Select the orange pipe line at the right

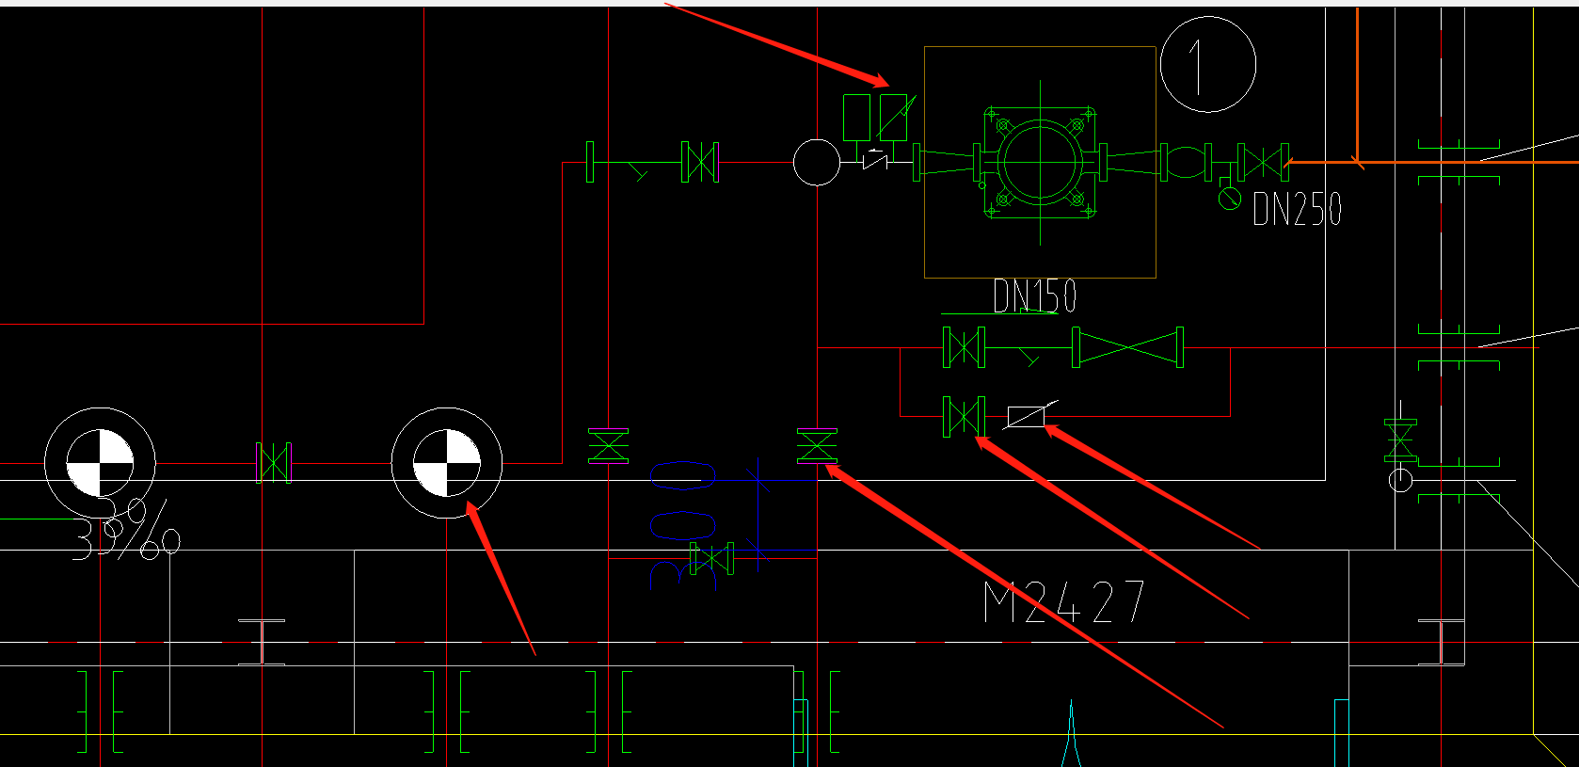coord(1430,162)
